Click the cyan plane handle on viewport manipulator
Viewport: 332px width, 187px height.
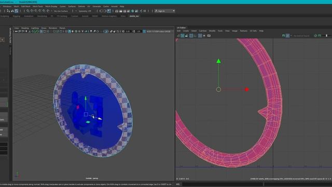pyautogui.click(x=88, y=122)
